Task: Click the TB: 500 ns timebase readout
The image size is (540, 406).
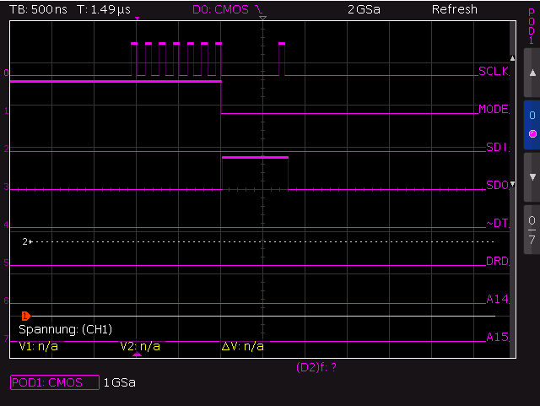Action: 38,9
